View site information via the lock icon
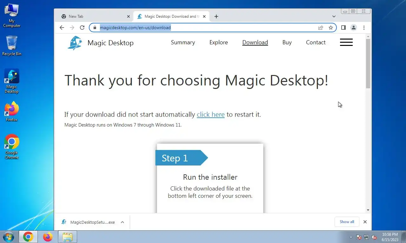The width and height of the screenshot is (406, 243). (94, 28)
